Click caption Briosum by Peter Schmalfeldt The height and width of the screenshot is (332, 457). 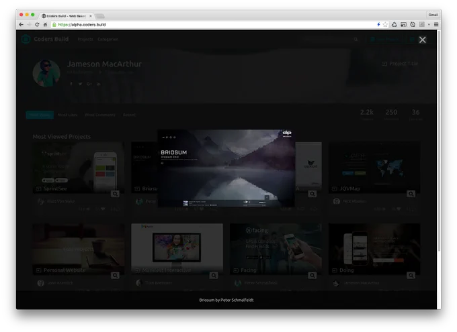click(x=226, y=300)
